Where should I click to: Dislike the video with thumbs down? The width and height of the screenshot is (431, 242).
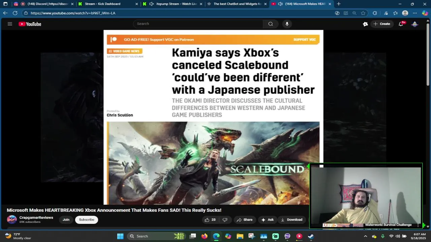[x=225, y=220]
